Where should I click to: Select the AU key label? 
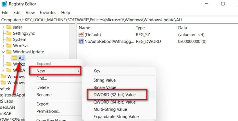(21, 58)
